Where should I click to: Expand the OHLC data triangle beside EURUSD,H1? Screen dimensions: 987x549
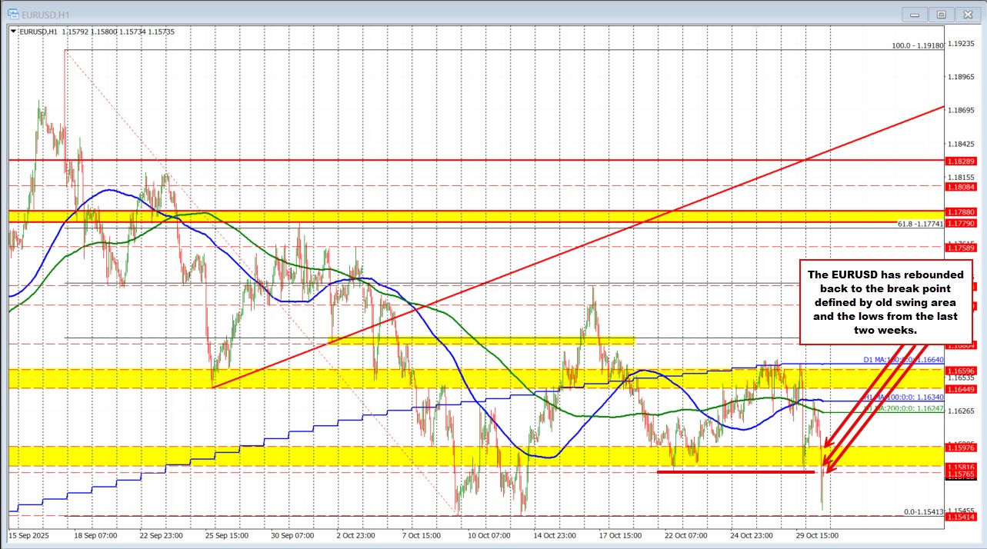(x=12, y=32)
